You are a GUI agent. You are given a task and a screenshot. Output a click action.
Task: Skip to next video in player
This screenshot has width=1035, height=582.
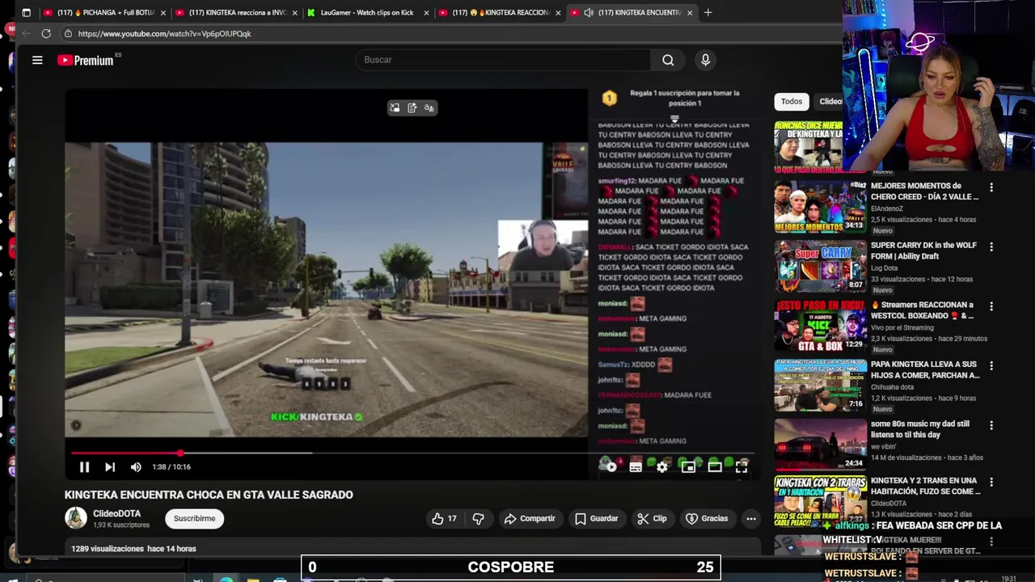(110, 466)
